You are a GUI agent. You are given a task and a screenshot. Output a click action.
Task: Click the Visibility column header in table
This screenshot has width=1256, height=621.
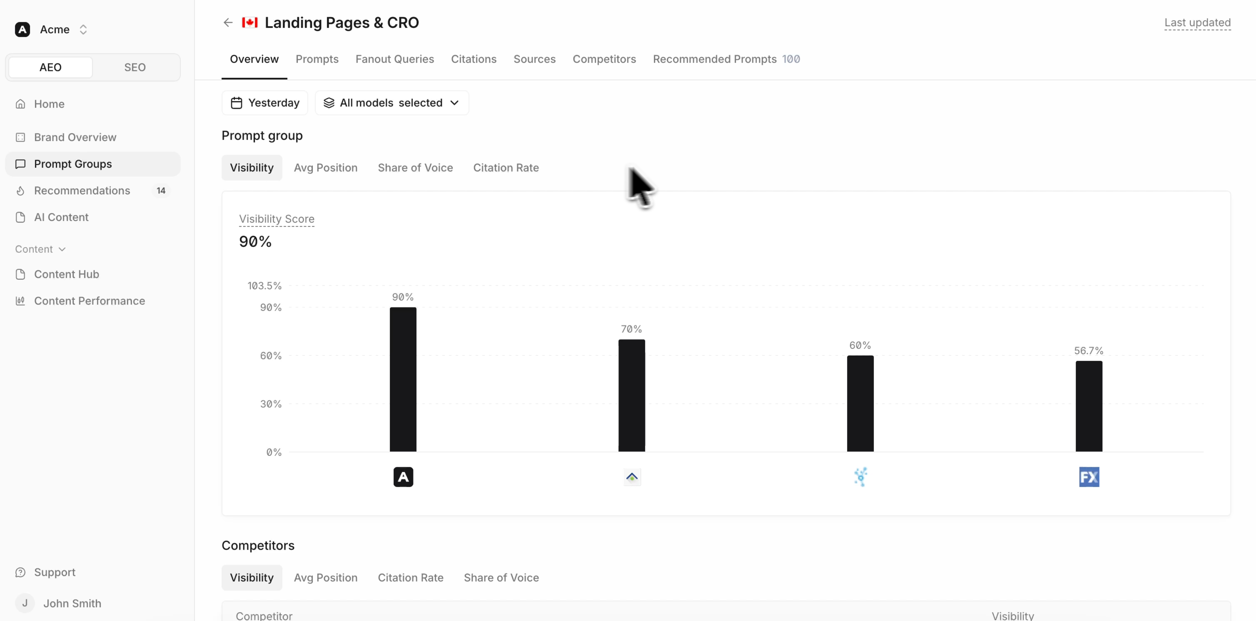click(1013, 616)
